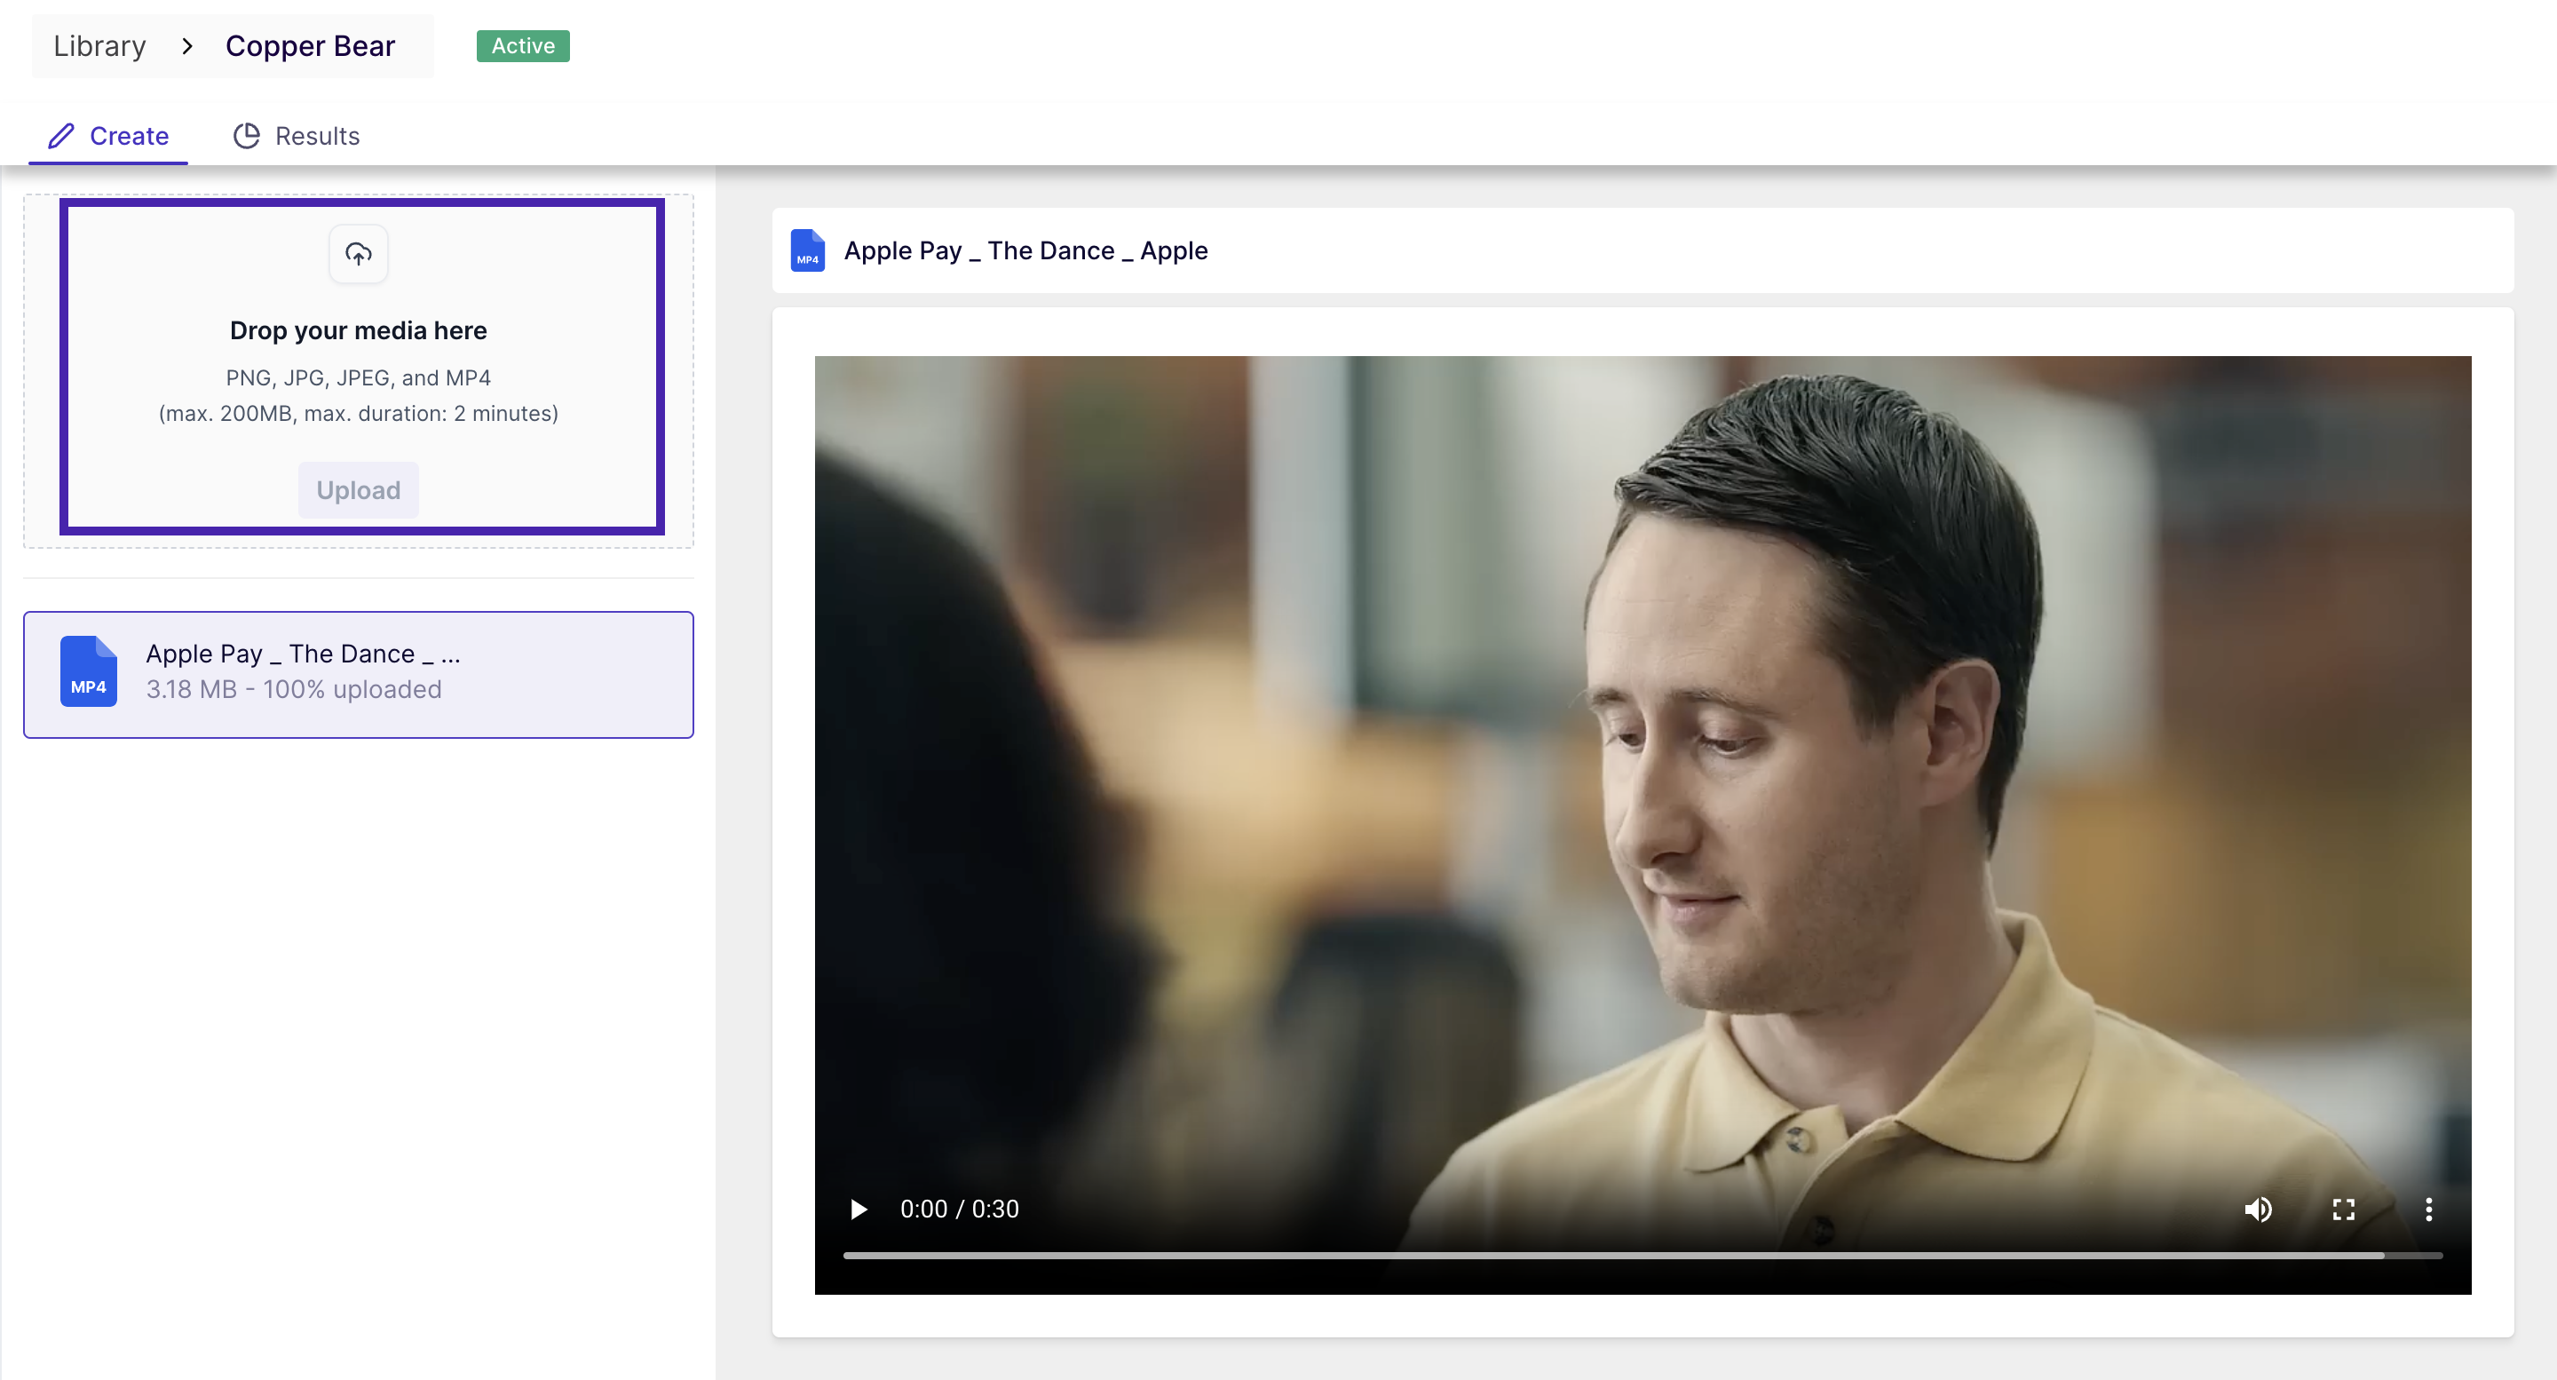Click the breadcrumb chevron separator

[186, 45]
